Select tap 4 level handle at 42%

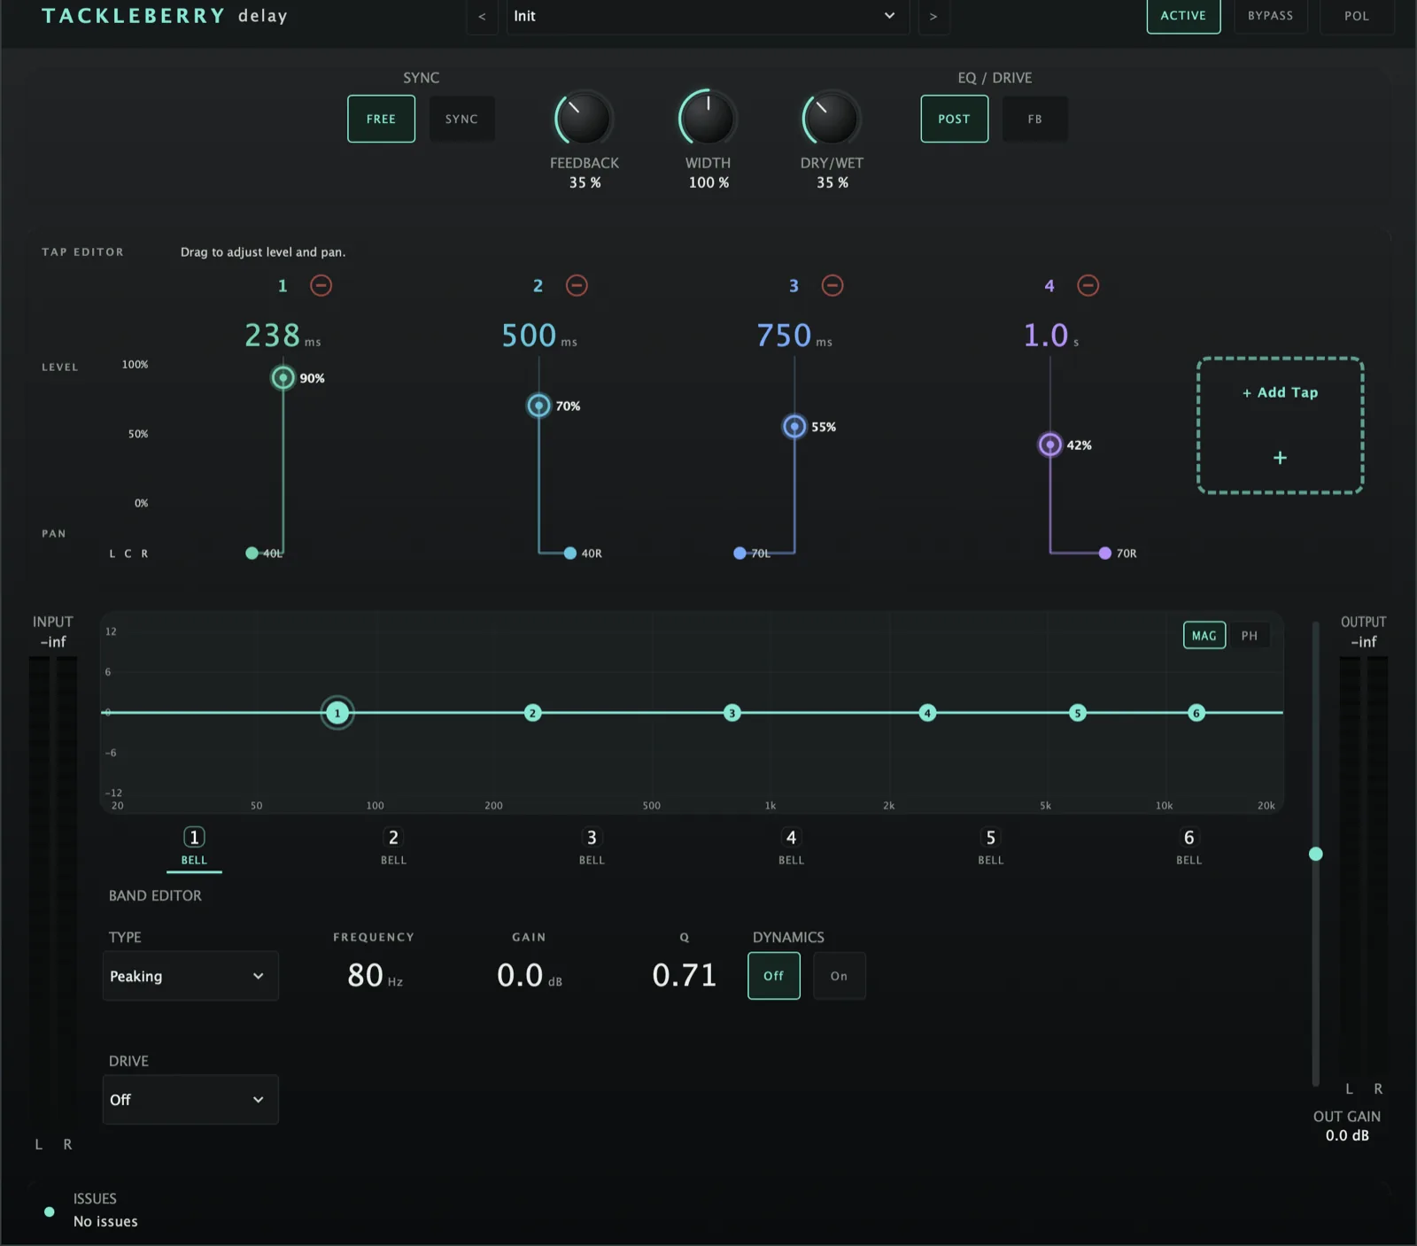1049,445
